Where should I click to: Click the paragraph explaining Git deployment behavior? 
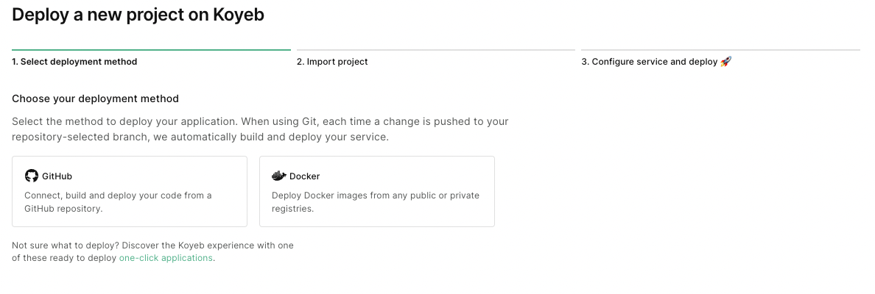pyautogui.click(x=260, y=129)
